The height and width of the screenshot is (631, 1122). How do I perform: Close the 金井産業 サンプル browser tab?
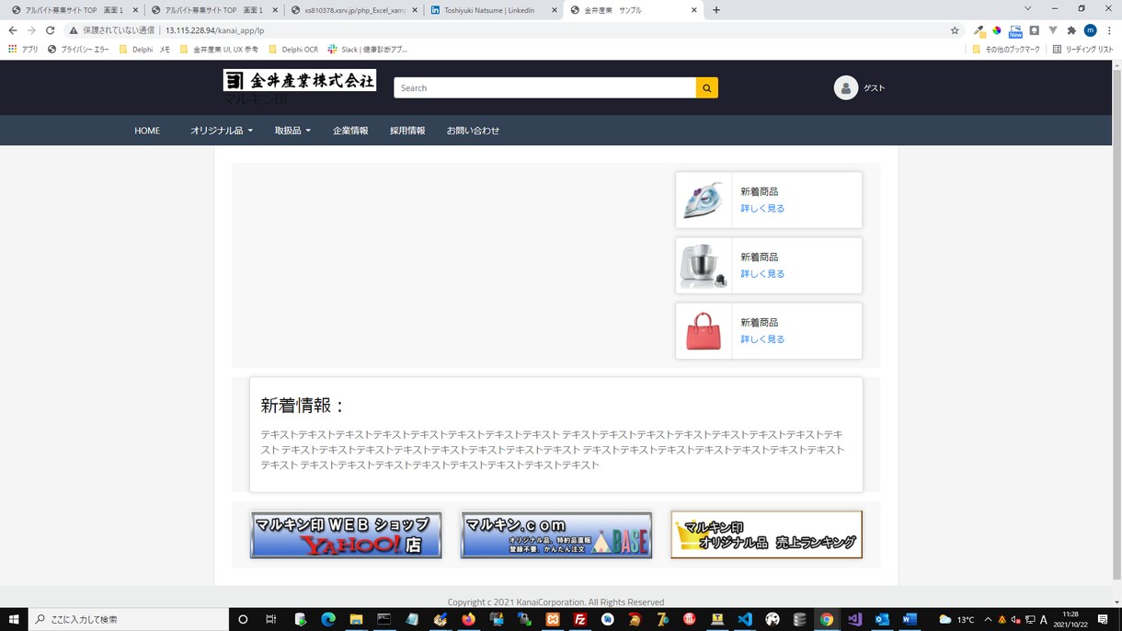pos(693,10)
